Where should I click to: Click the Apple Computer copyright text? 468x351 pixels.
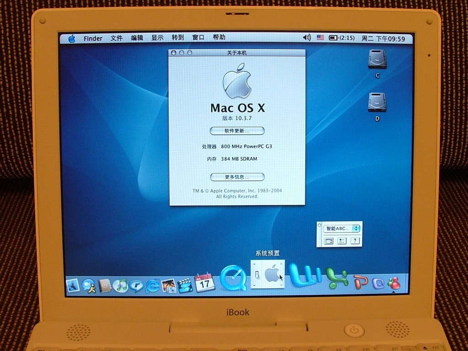point(237,193)
